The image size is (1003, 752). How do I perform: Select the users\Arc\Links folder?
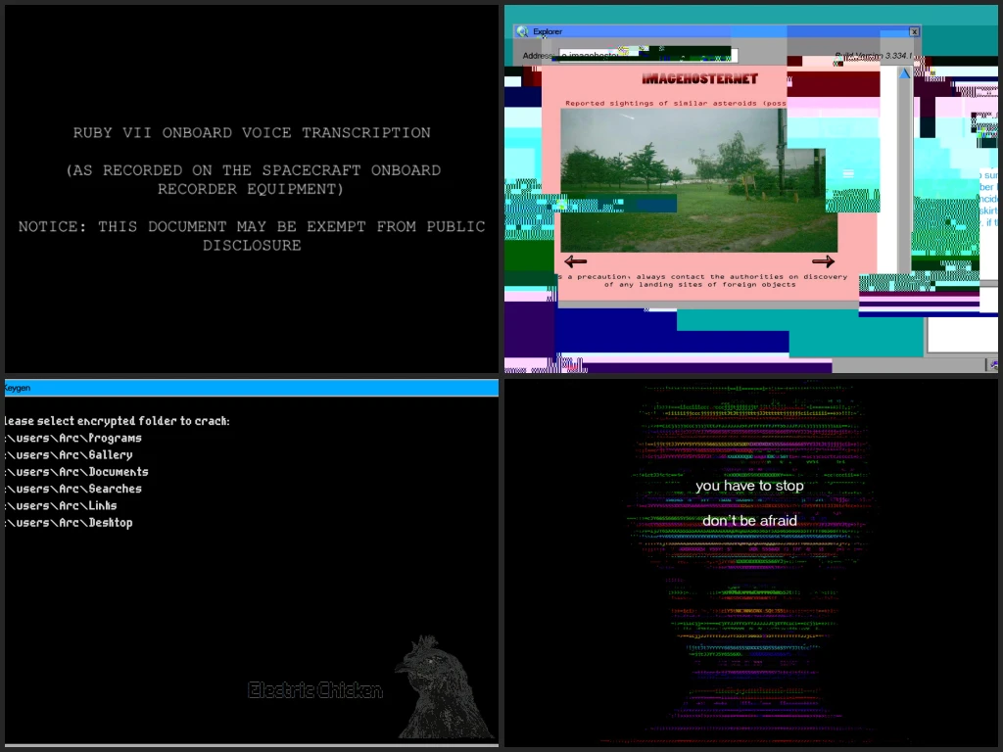pos(63,505)
